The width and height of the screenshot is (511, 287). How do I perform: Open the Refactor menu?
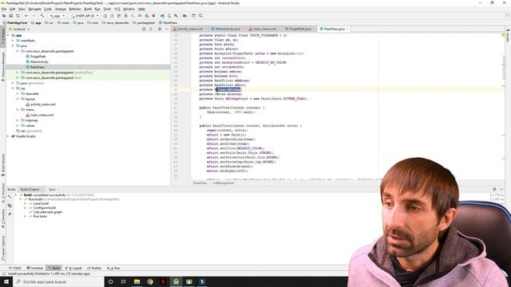coord(74,9)
